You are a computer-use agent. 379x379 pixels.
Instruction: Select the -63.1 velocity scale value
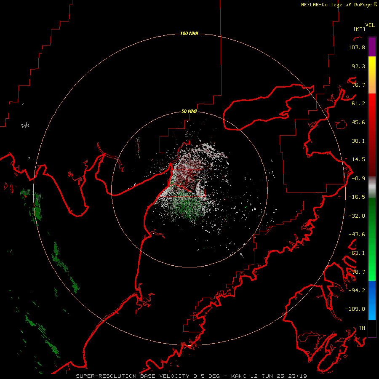click(357, 253)
